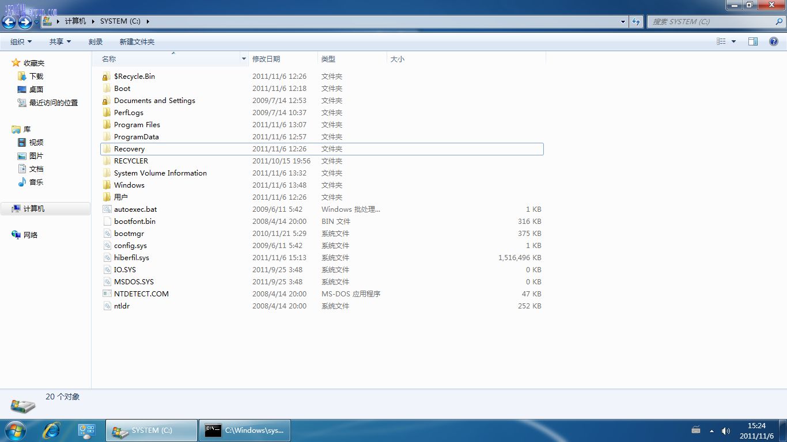Select the Recovery folder name
Viewport: 787px width, 442px height.
[x=130, y=149]
